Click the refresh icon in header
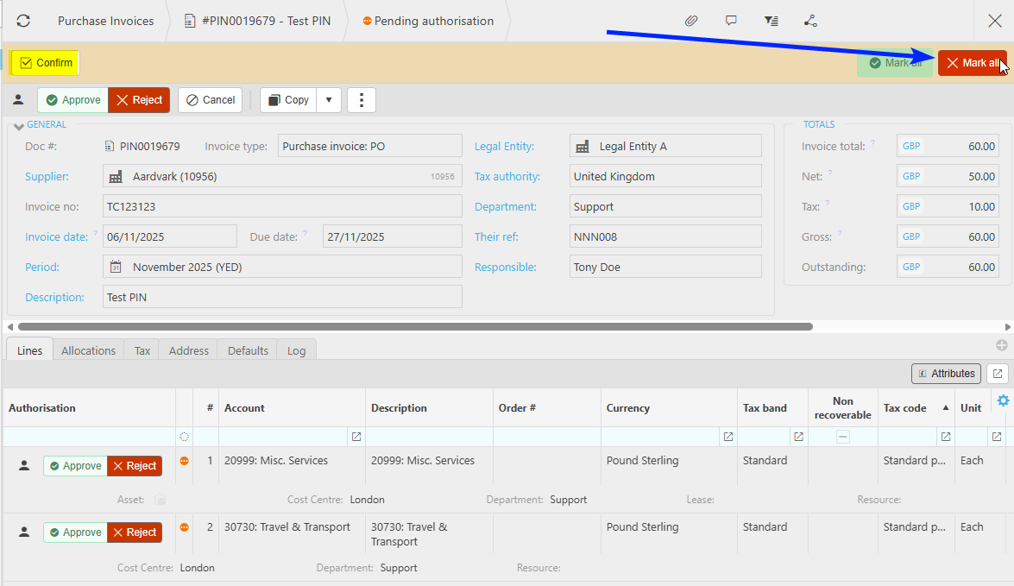Image resolution: width=1014 pixels, height=586 pixels. [23, 21]
